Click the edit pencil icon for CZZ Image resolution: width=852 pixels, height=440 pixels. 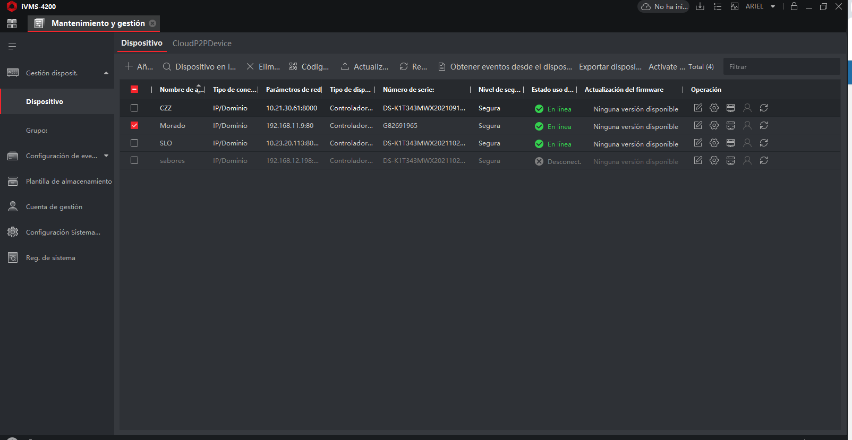[698, 108]
